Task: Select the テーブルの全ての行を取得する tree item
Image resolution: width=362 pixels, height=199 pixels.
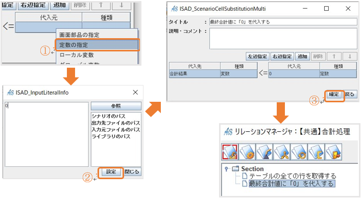Action: coord(293,176)
